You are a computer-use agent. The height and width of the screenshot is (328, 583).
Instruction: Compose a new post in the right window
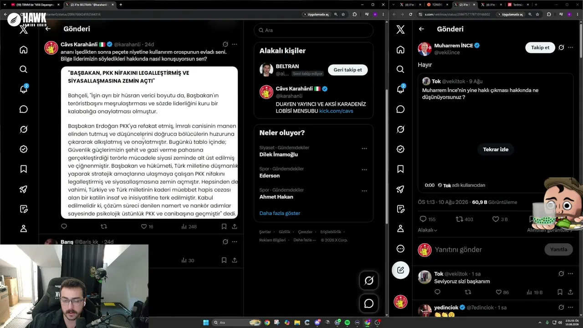(x=400, y=270)
